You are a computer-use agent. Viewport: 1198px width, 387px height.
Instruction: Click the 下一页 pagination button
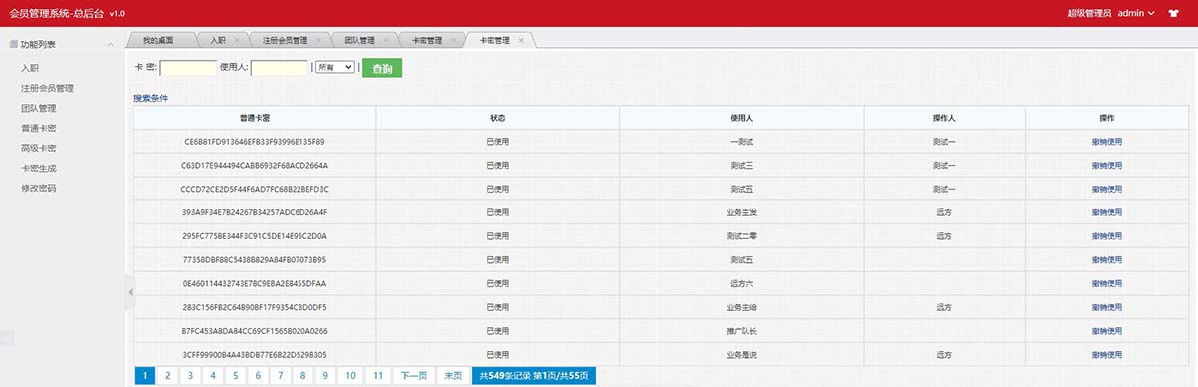[x=414, y=376]
